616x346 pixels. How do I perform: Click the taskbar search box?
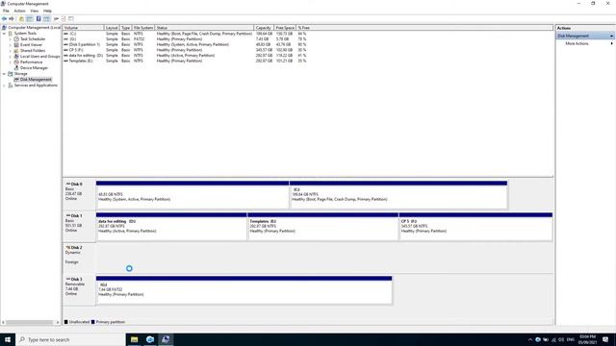pos(70,339)
